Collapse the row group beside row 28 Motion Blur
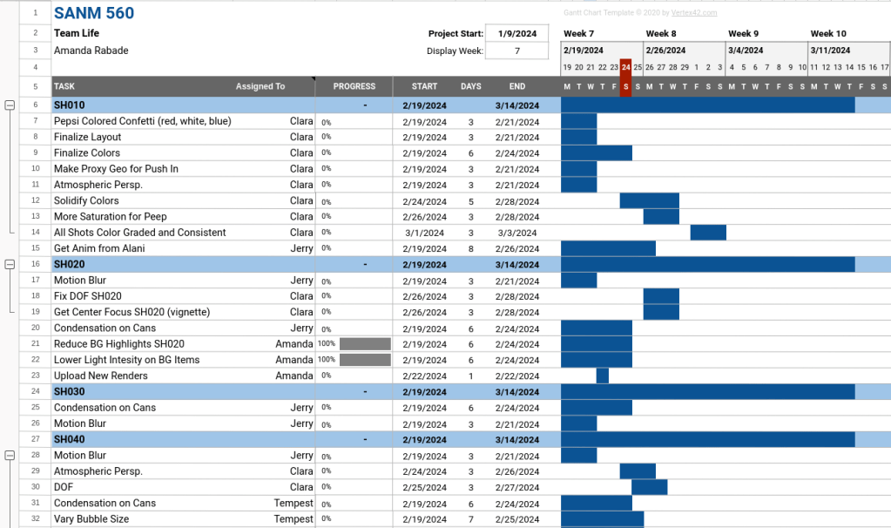Image resolution: width=891 pixels, height=528 pixels. click(x=10, y=455)
